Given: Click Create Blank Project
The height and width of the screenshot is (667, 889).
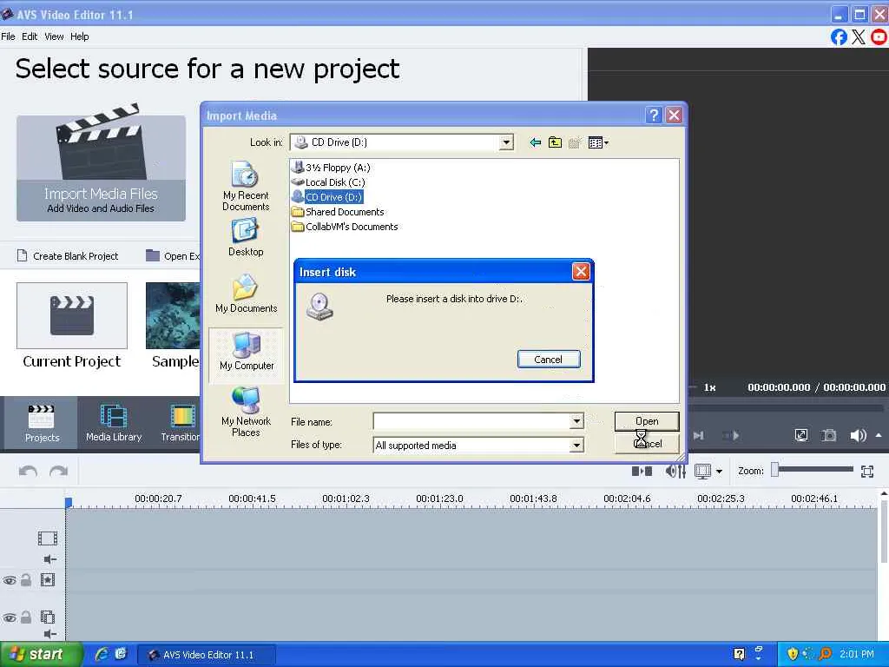Looking at the screenshot, I should tap(68, 256).
